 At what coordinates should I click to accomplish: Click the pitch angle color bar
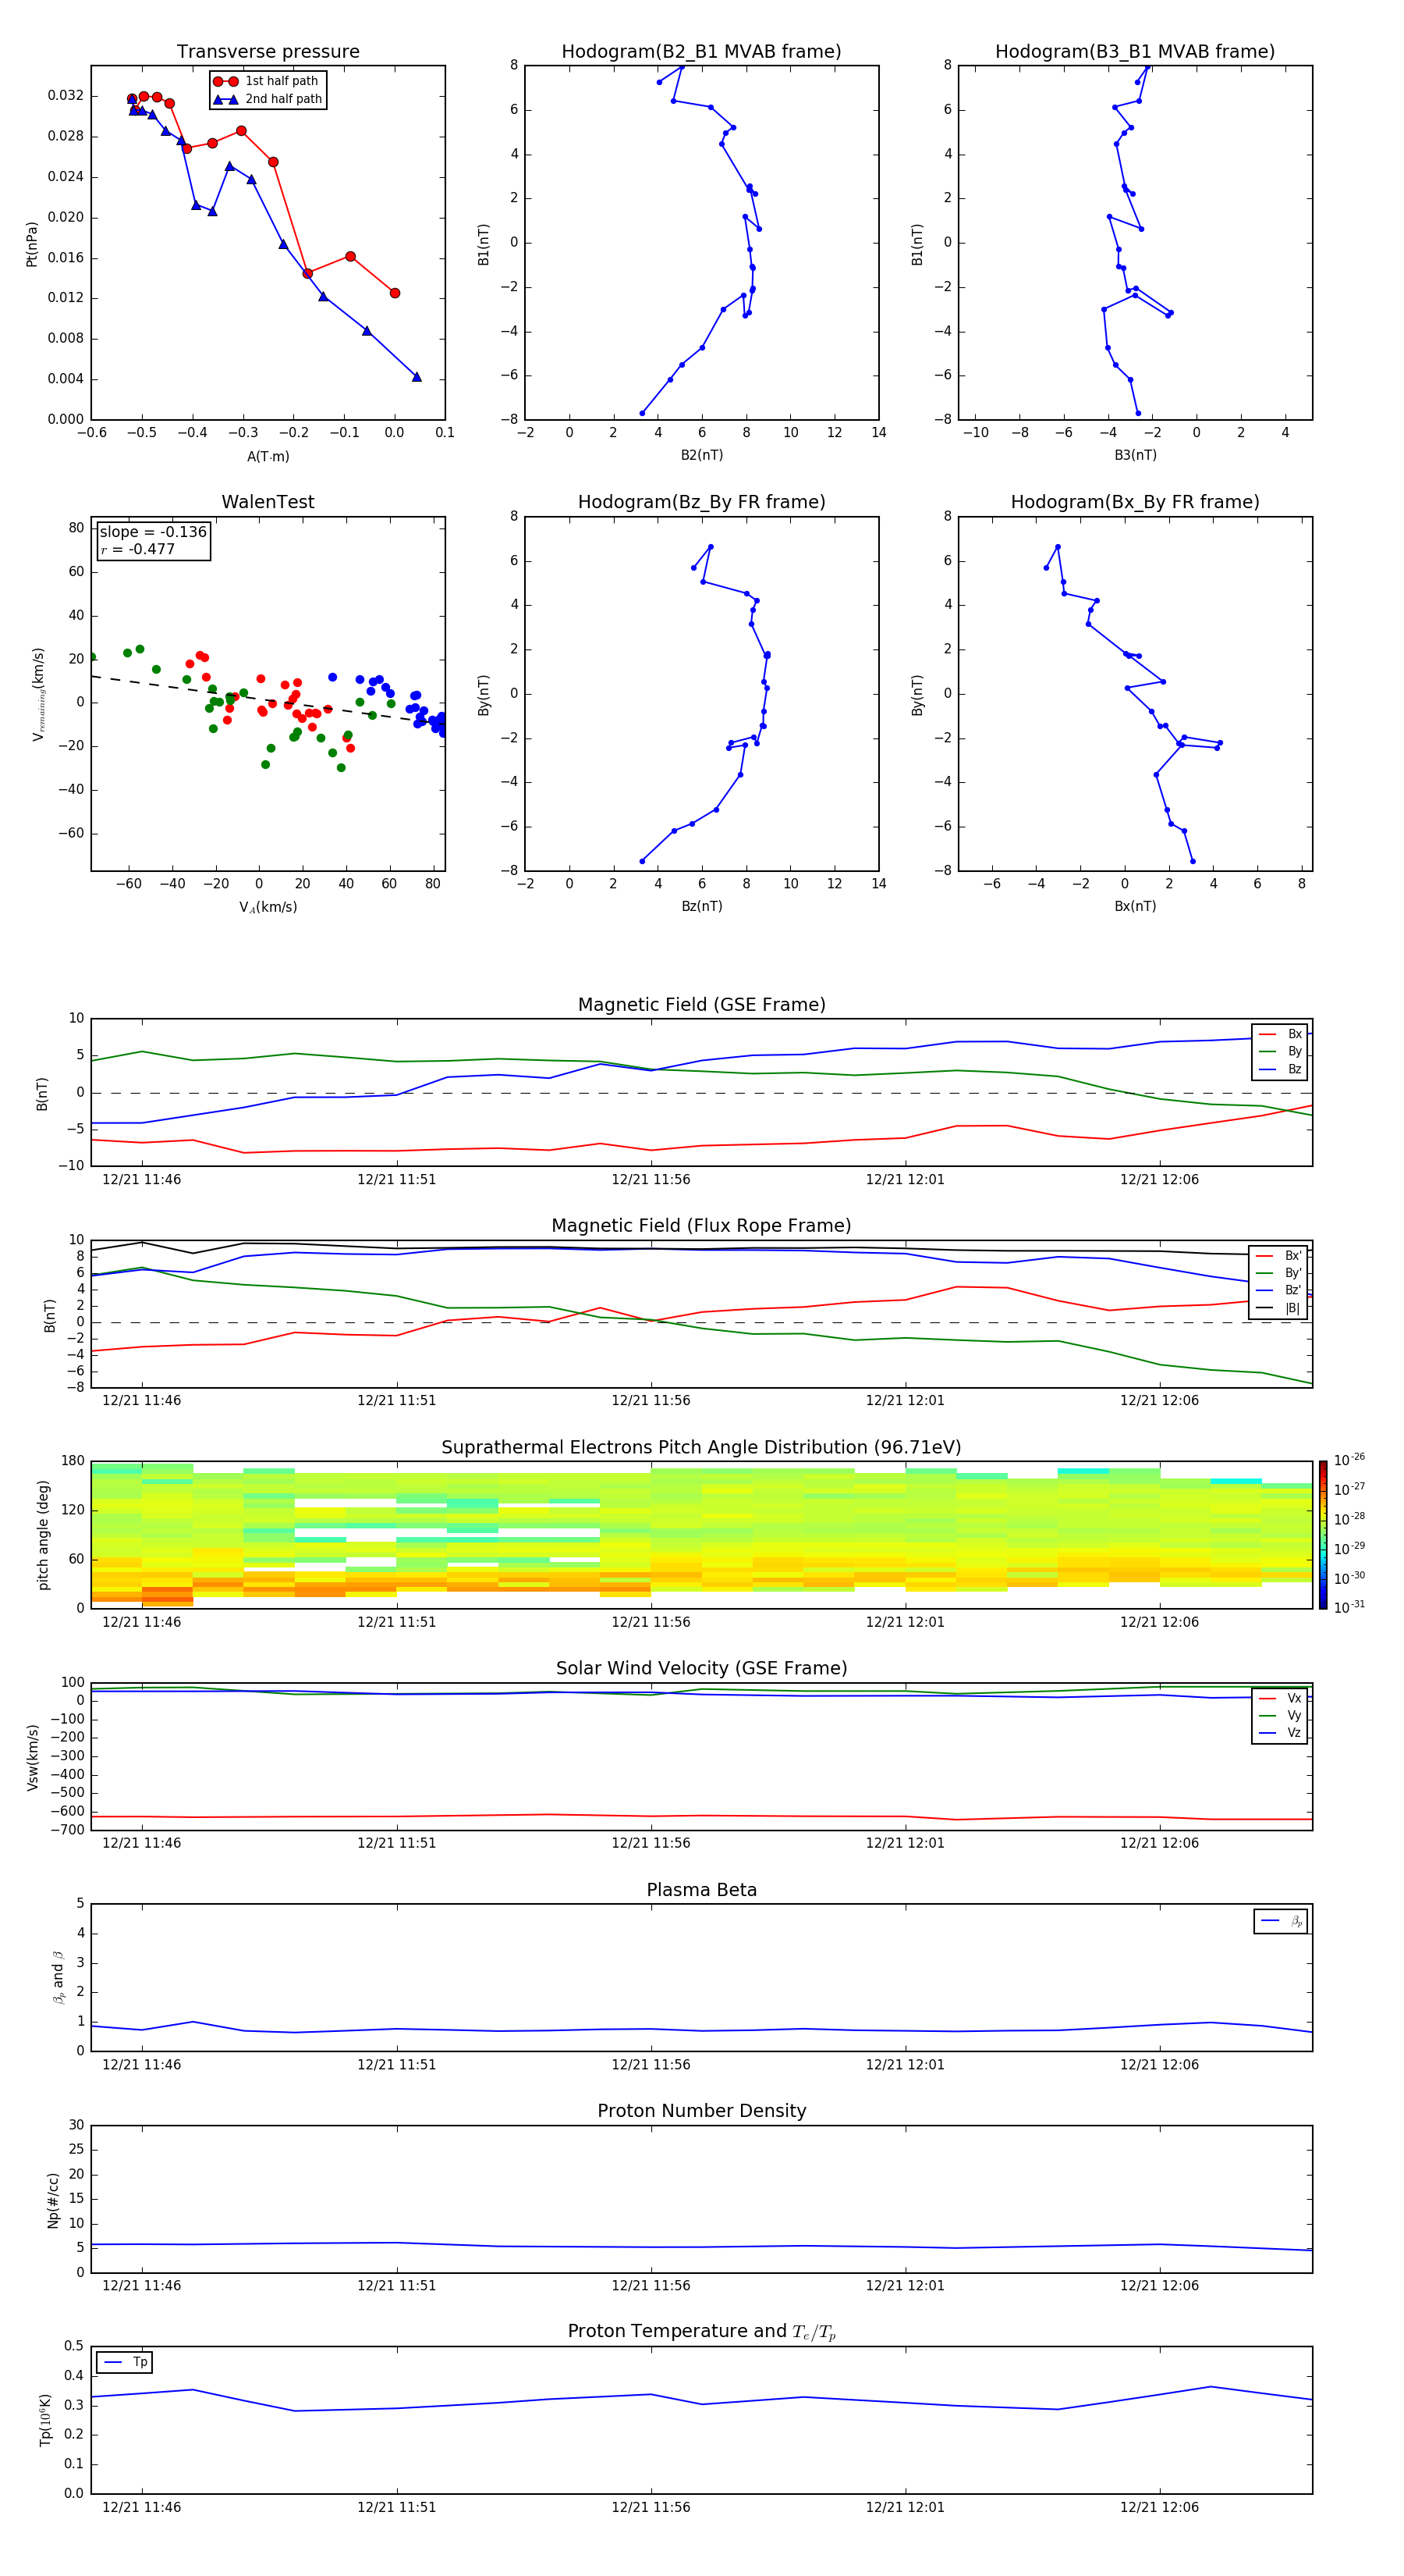tap(1323, 1535)
